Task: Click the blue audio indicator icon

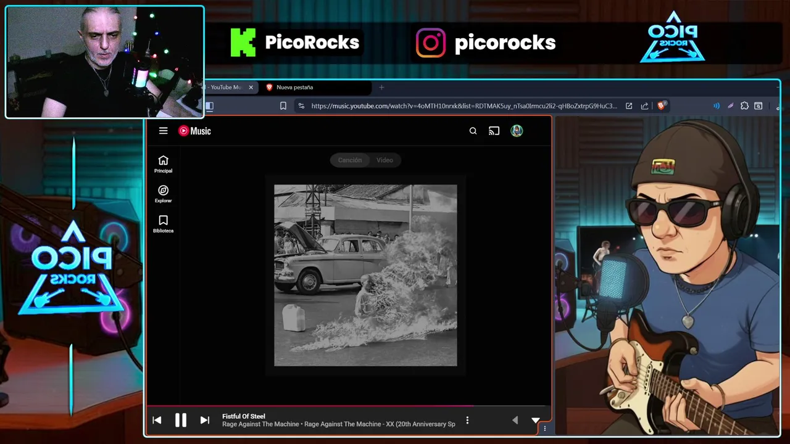Action: [716, 106]
